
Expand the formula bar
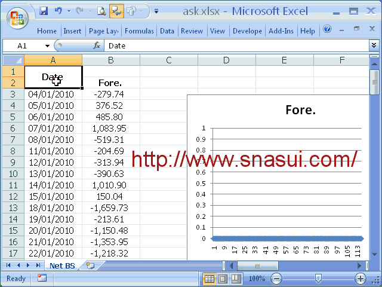(374, 45)
